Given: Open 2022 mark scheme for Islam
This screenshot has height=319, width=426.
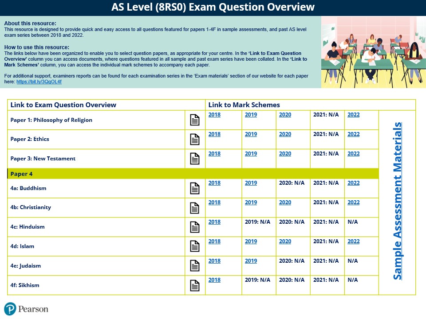Looking at the screenshot, I should pyautogui.click(x=353, y=241).
